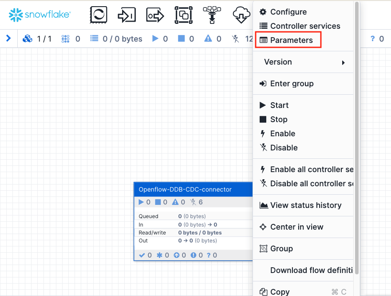Select the Openflow-DDB-CDC-connector process group title
This screenshot has width=391, height=296.
(185, 189)
